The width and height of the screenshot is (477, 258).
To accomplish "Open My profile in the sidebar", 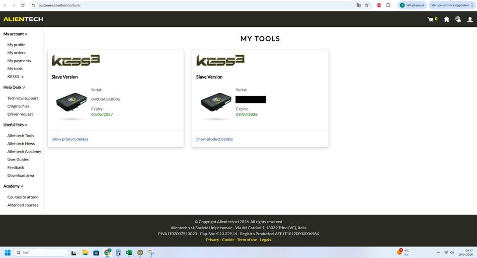I will point(16,45).
